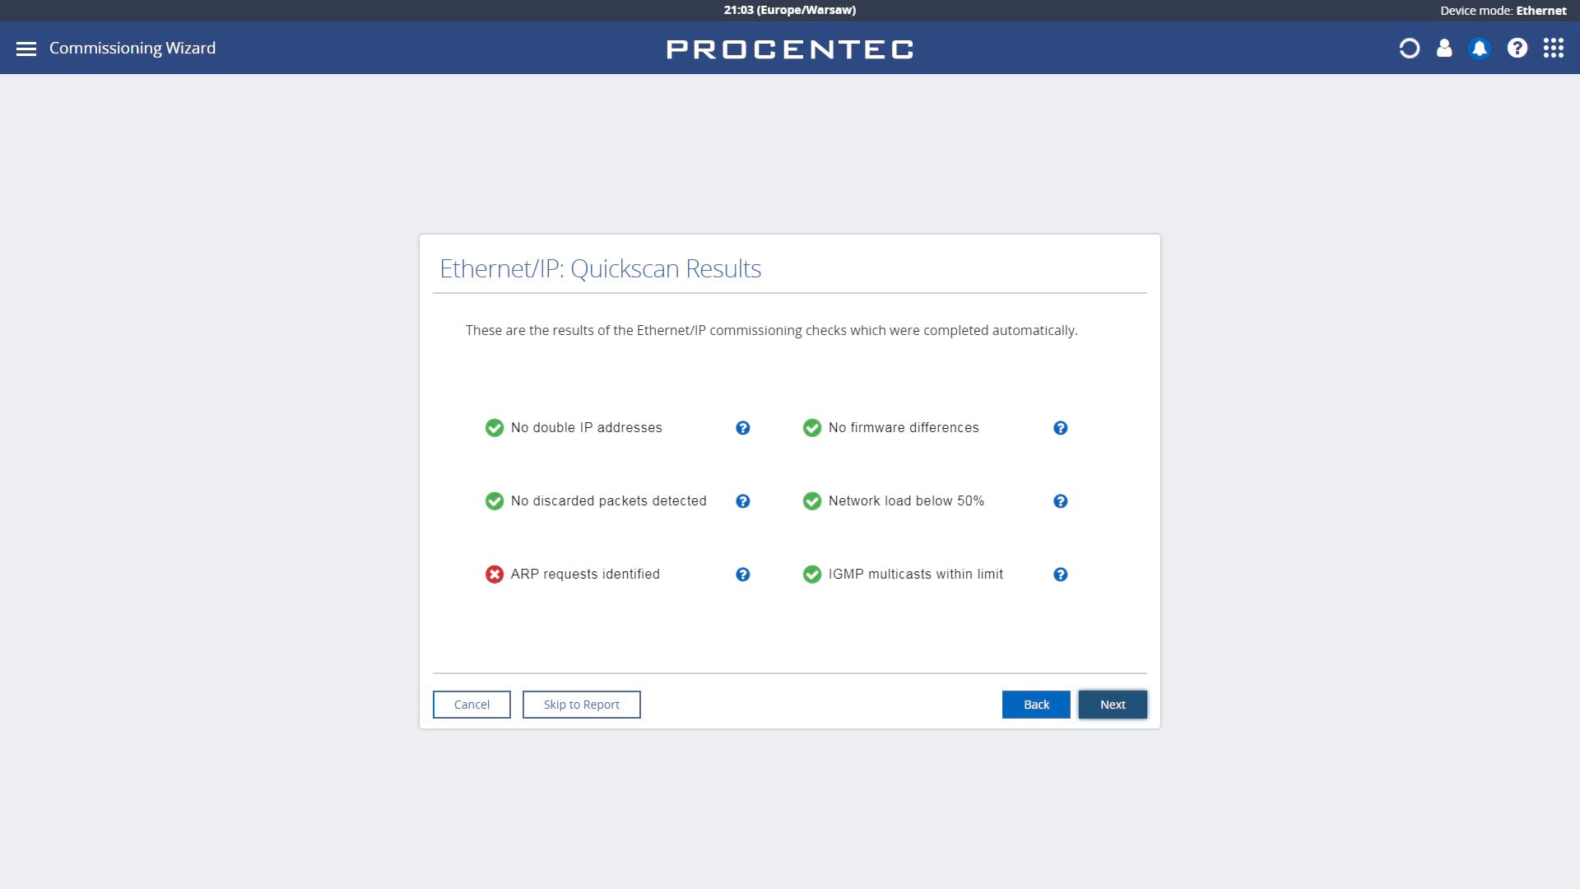Click Skip to Report
The height and width of the screenshot is (889, 1580).
(x=582, y=705)
